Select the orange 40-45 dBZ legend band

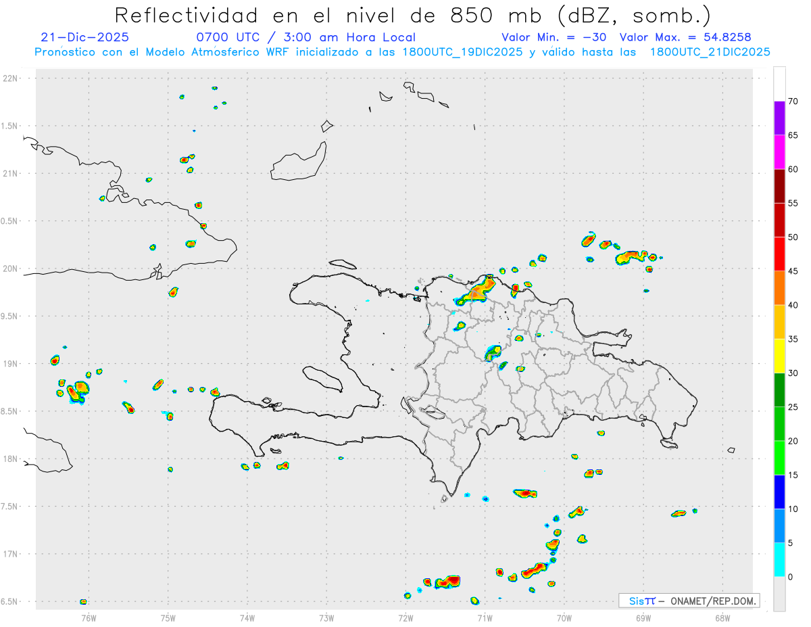779,288
